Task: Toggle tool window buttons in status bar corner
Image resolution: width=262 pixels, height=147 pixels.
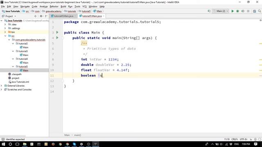Action: pos(3,139)
